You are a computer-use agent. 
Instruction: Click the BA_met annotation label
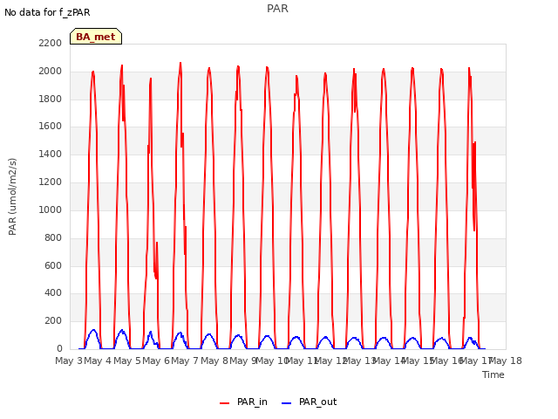96,37
